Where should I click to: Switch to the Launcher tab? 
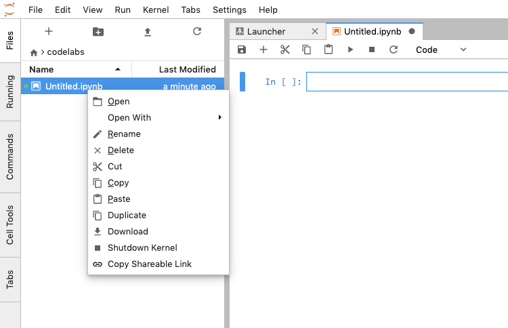(x=266, y=31)
